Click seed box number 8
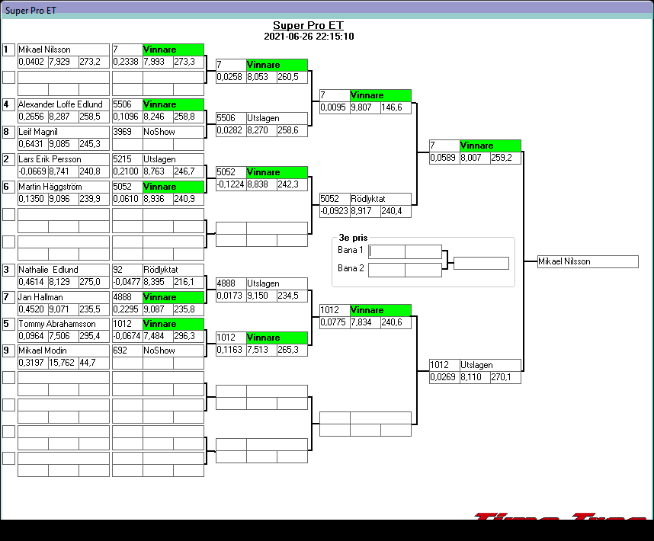The height and width of the screenshot is (541, 654). pos(8,132)
